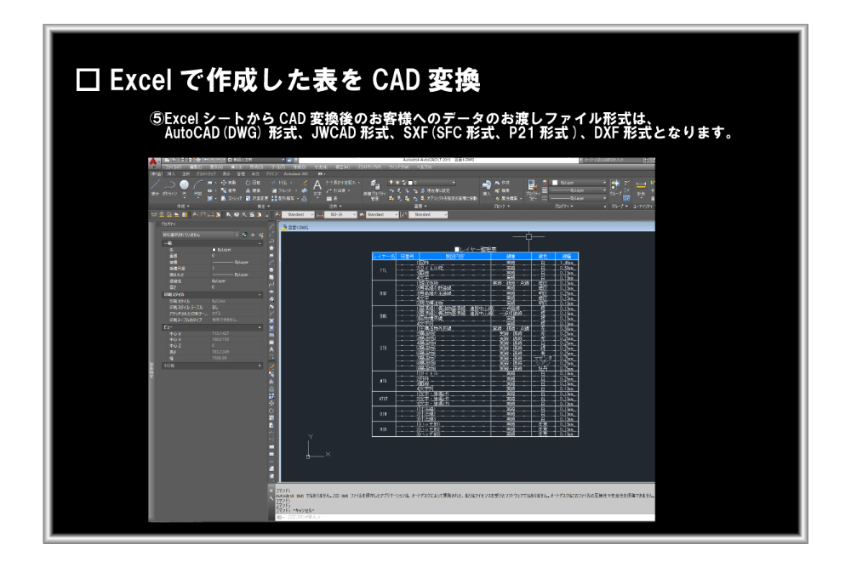
Task: Click the Insert block (挿入) icon
Action: [x=486, y=189]
